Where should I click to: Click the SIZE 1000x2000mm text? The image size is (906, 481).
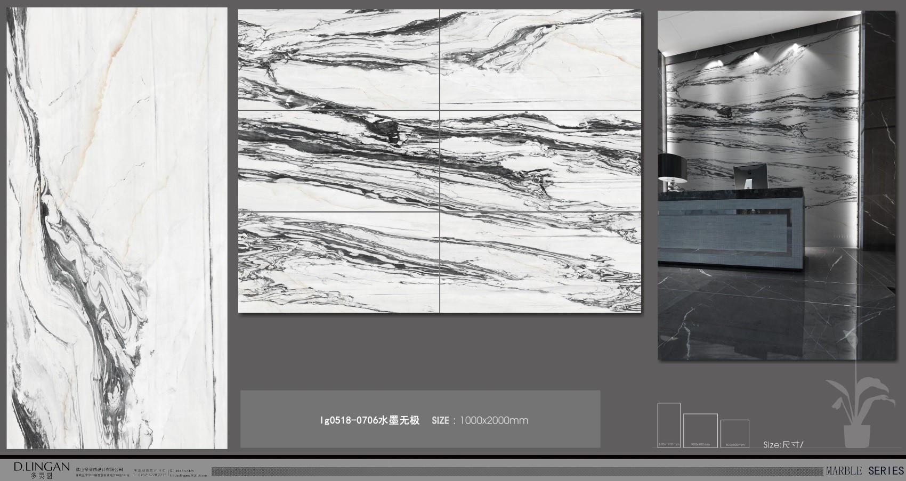480,420
